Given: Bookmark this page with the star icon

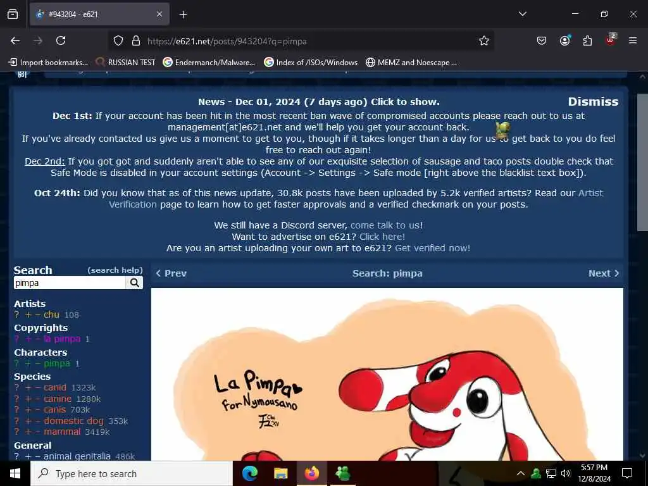Looking at the screenshot, I should [x=484, y=40].
